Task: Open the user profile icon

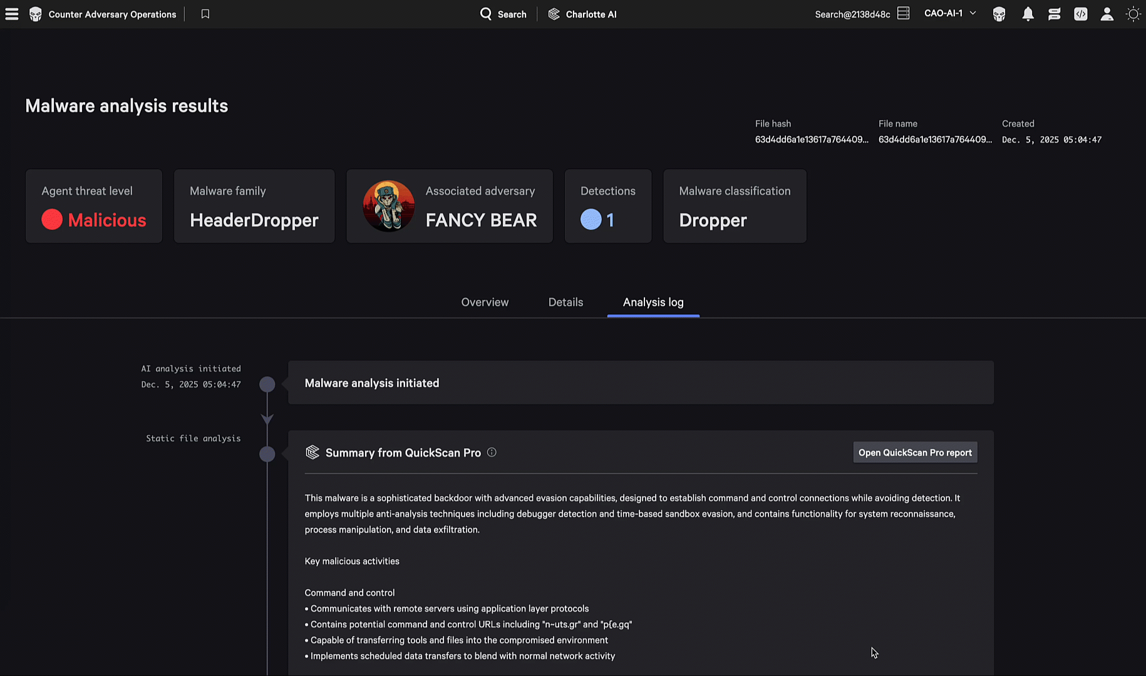Action: (1107, 14)
